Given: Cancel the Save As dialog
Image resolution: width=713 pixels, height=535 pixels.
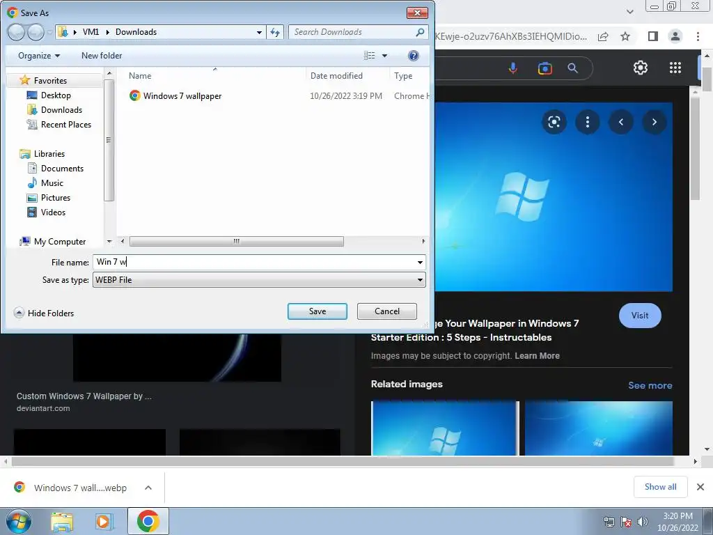Looking at the screenshot, I should [387, 311].
